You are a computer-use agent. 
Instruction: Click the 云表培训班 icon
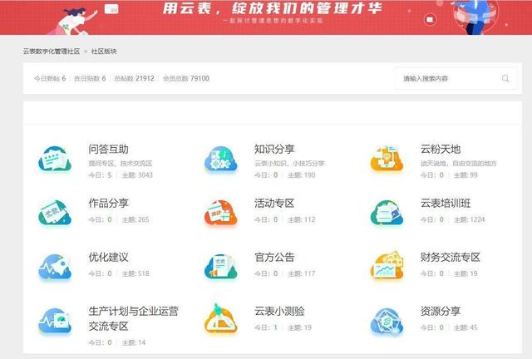point(387,212)
